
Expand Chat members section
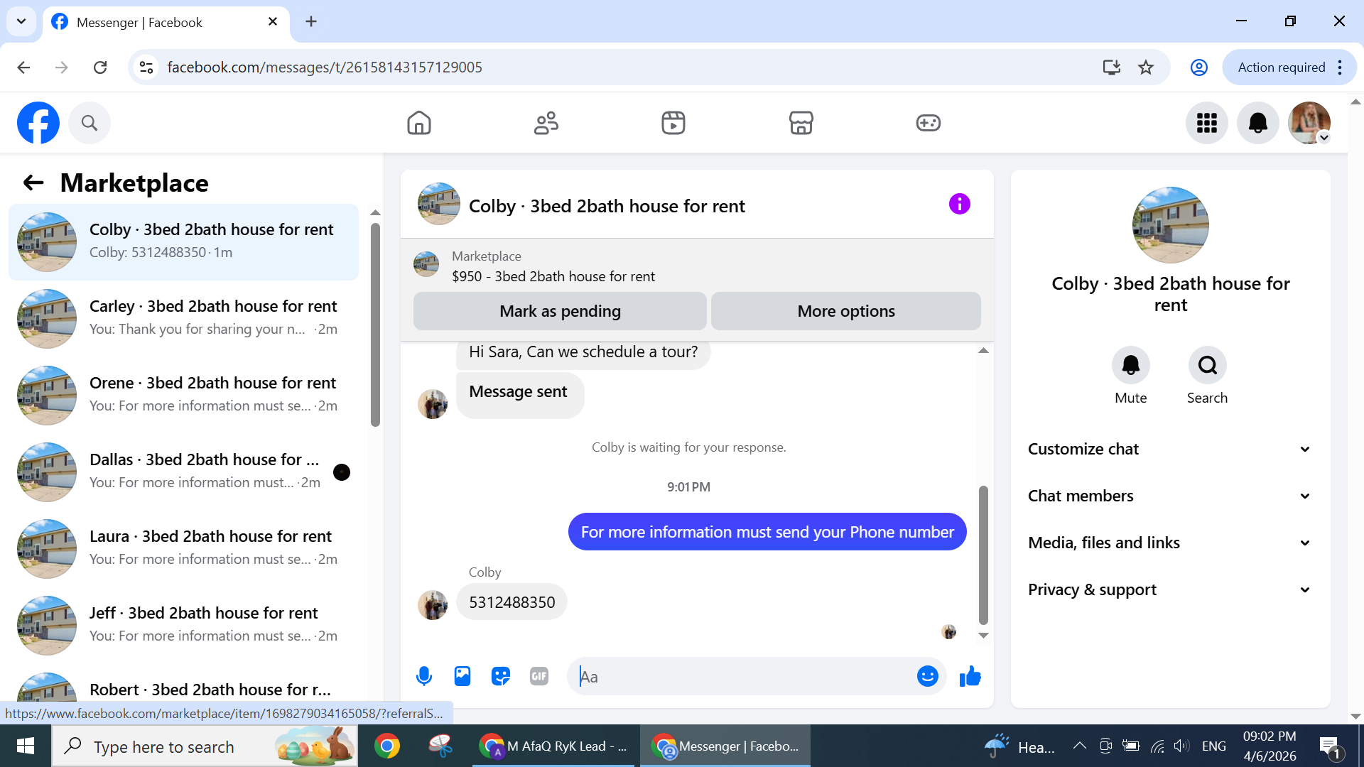coord(1170,496)
